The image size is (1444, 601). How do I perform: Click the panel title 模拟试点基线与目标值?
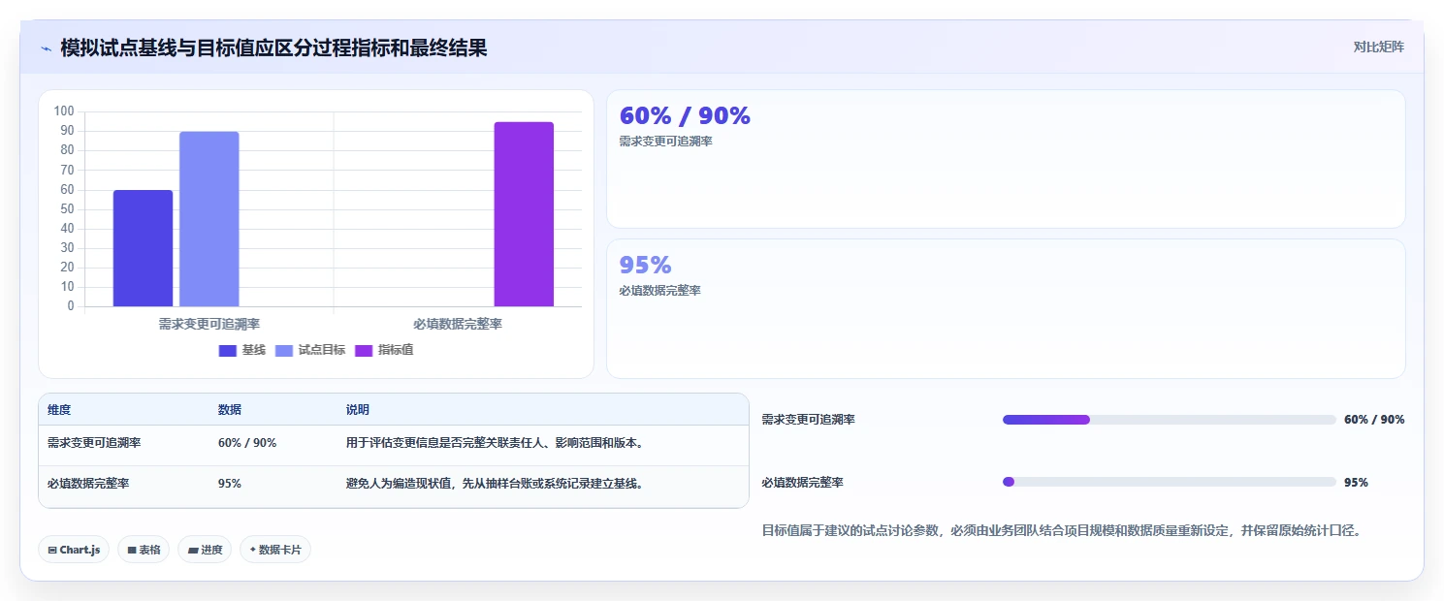273,47
